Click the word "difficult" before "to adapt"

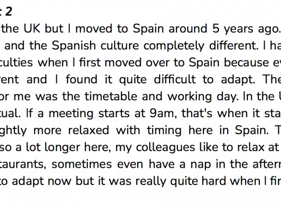(175, 79)
